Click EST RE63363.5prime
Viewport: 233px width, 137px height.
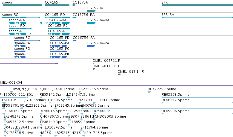point(176,95)
